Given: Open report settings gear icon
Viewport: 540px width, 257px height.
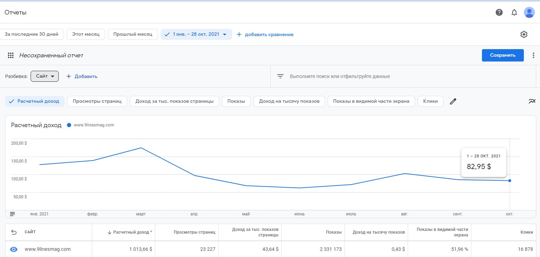Looking at the screenshot, I should coord(524,34).
